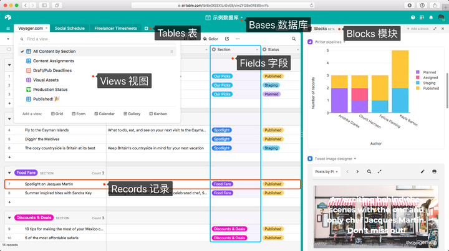Image resolution: width=449 pixels, height=251 pixels.
Task: Click the Safari back button
Action: (x=26, y=5)
